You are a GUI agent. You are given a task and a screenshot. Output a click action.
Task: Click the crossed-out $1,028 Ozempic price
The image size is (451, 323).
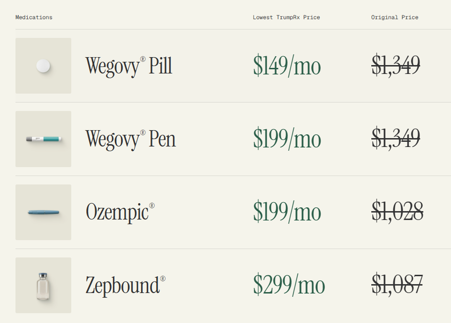click(397, 212)
